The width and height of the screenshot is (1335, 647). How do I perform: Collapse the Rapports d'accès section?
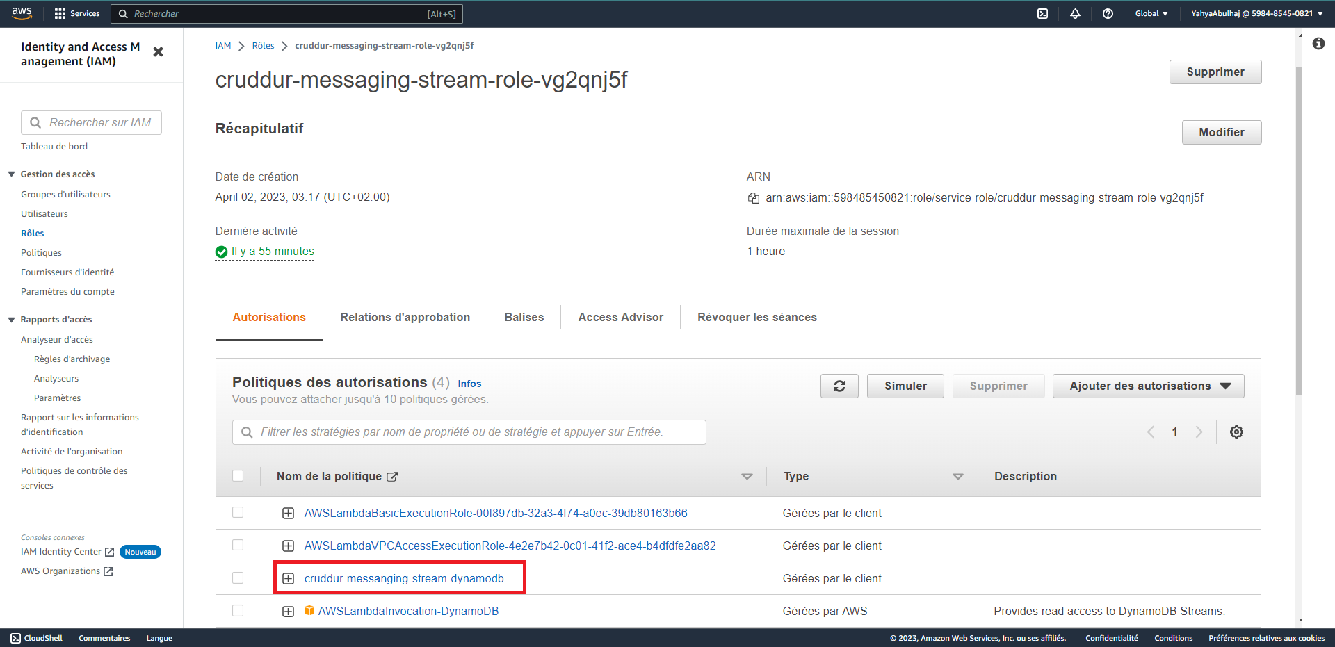pyautogui.click(x=12, y=320)
